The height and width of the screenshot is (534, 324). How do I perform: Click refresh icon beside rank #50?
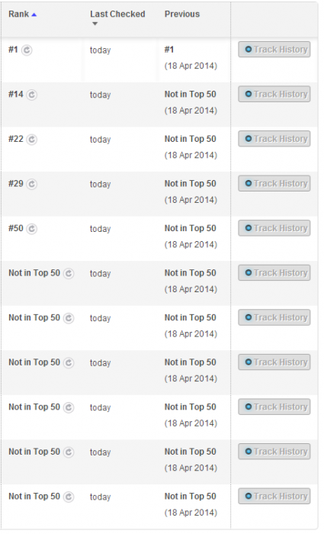pyautogui.click(x=32, y=229)
